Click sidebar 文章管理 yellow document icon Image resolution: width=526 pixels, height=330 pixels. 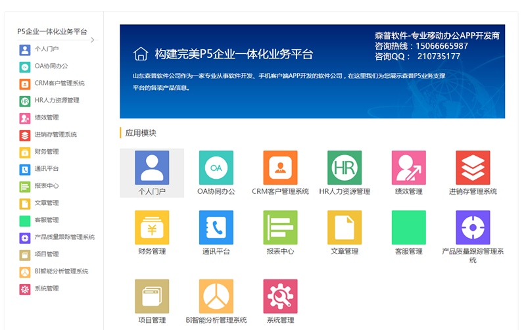click(x=25, y=204)
